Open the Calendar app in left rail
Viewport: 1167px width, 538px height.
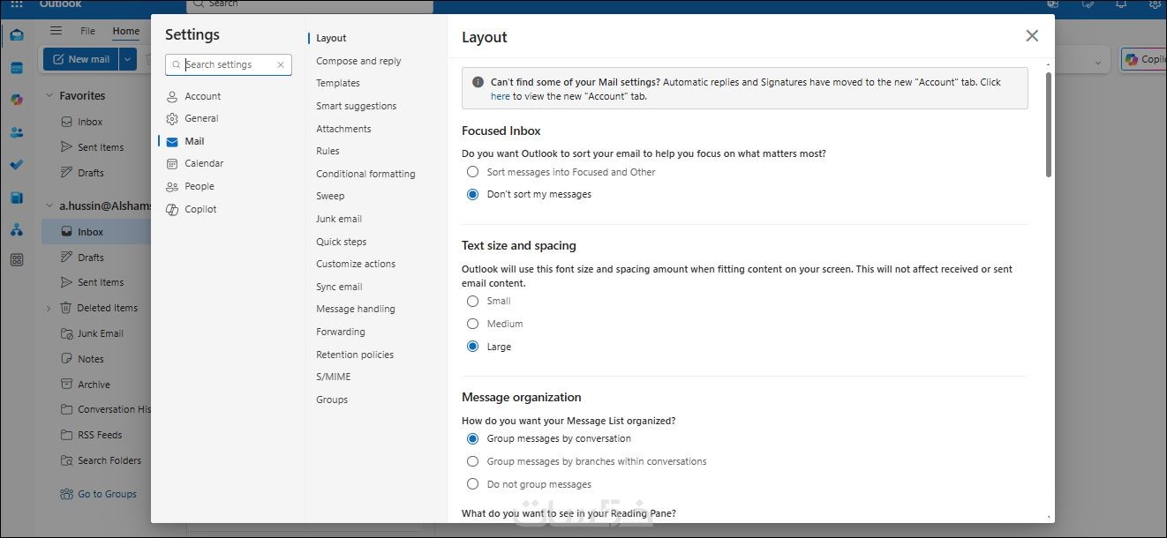click(17, 68)
